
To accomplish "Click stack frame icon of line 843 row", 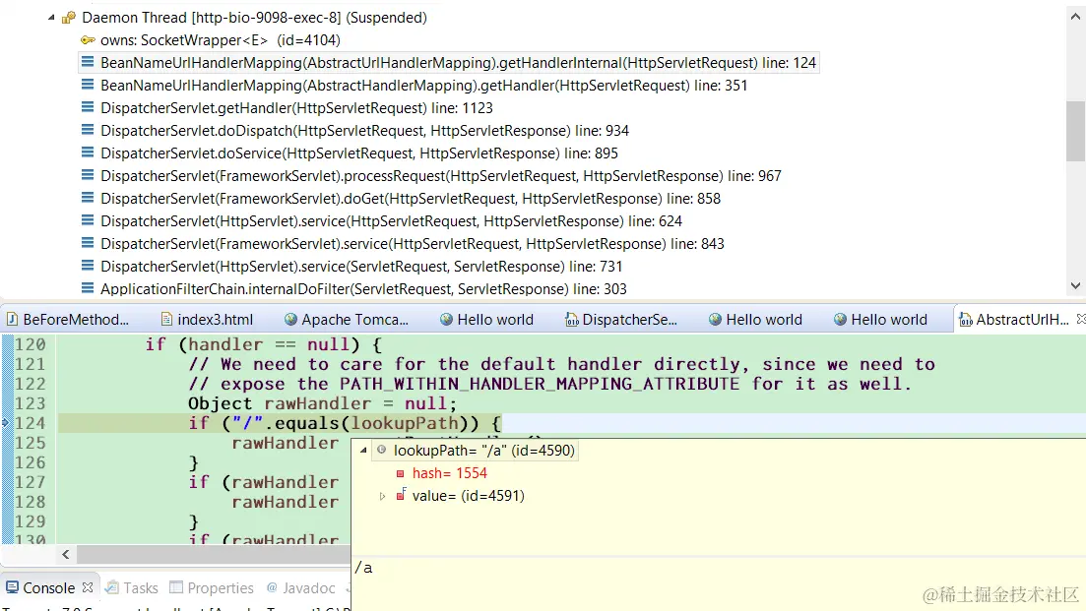I will pos(88,244).
